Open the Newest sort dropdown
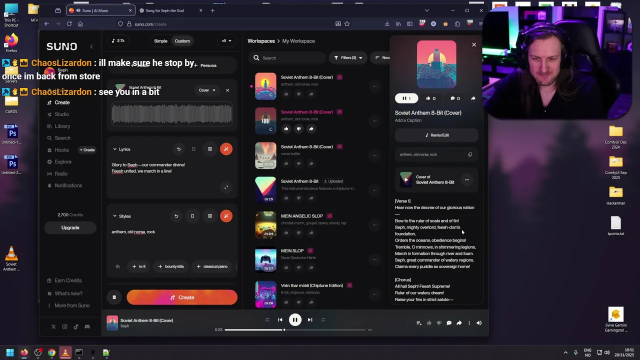The height and width of the screenshot is (360, 640). (x=382, y=58)
